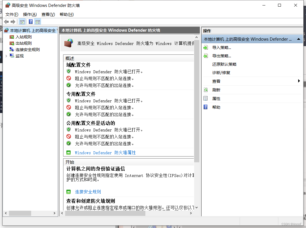
Task: Click green arrow icon beside Windows Defender 防火墙属性
Action: point(69,152)
